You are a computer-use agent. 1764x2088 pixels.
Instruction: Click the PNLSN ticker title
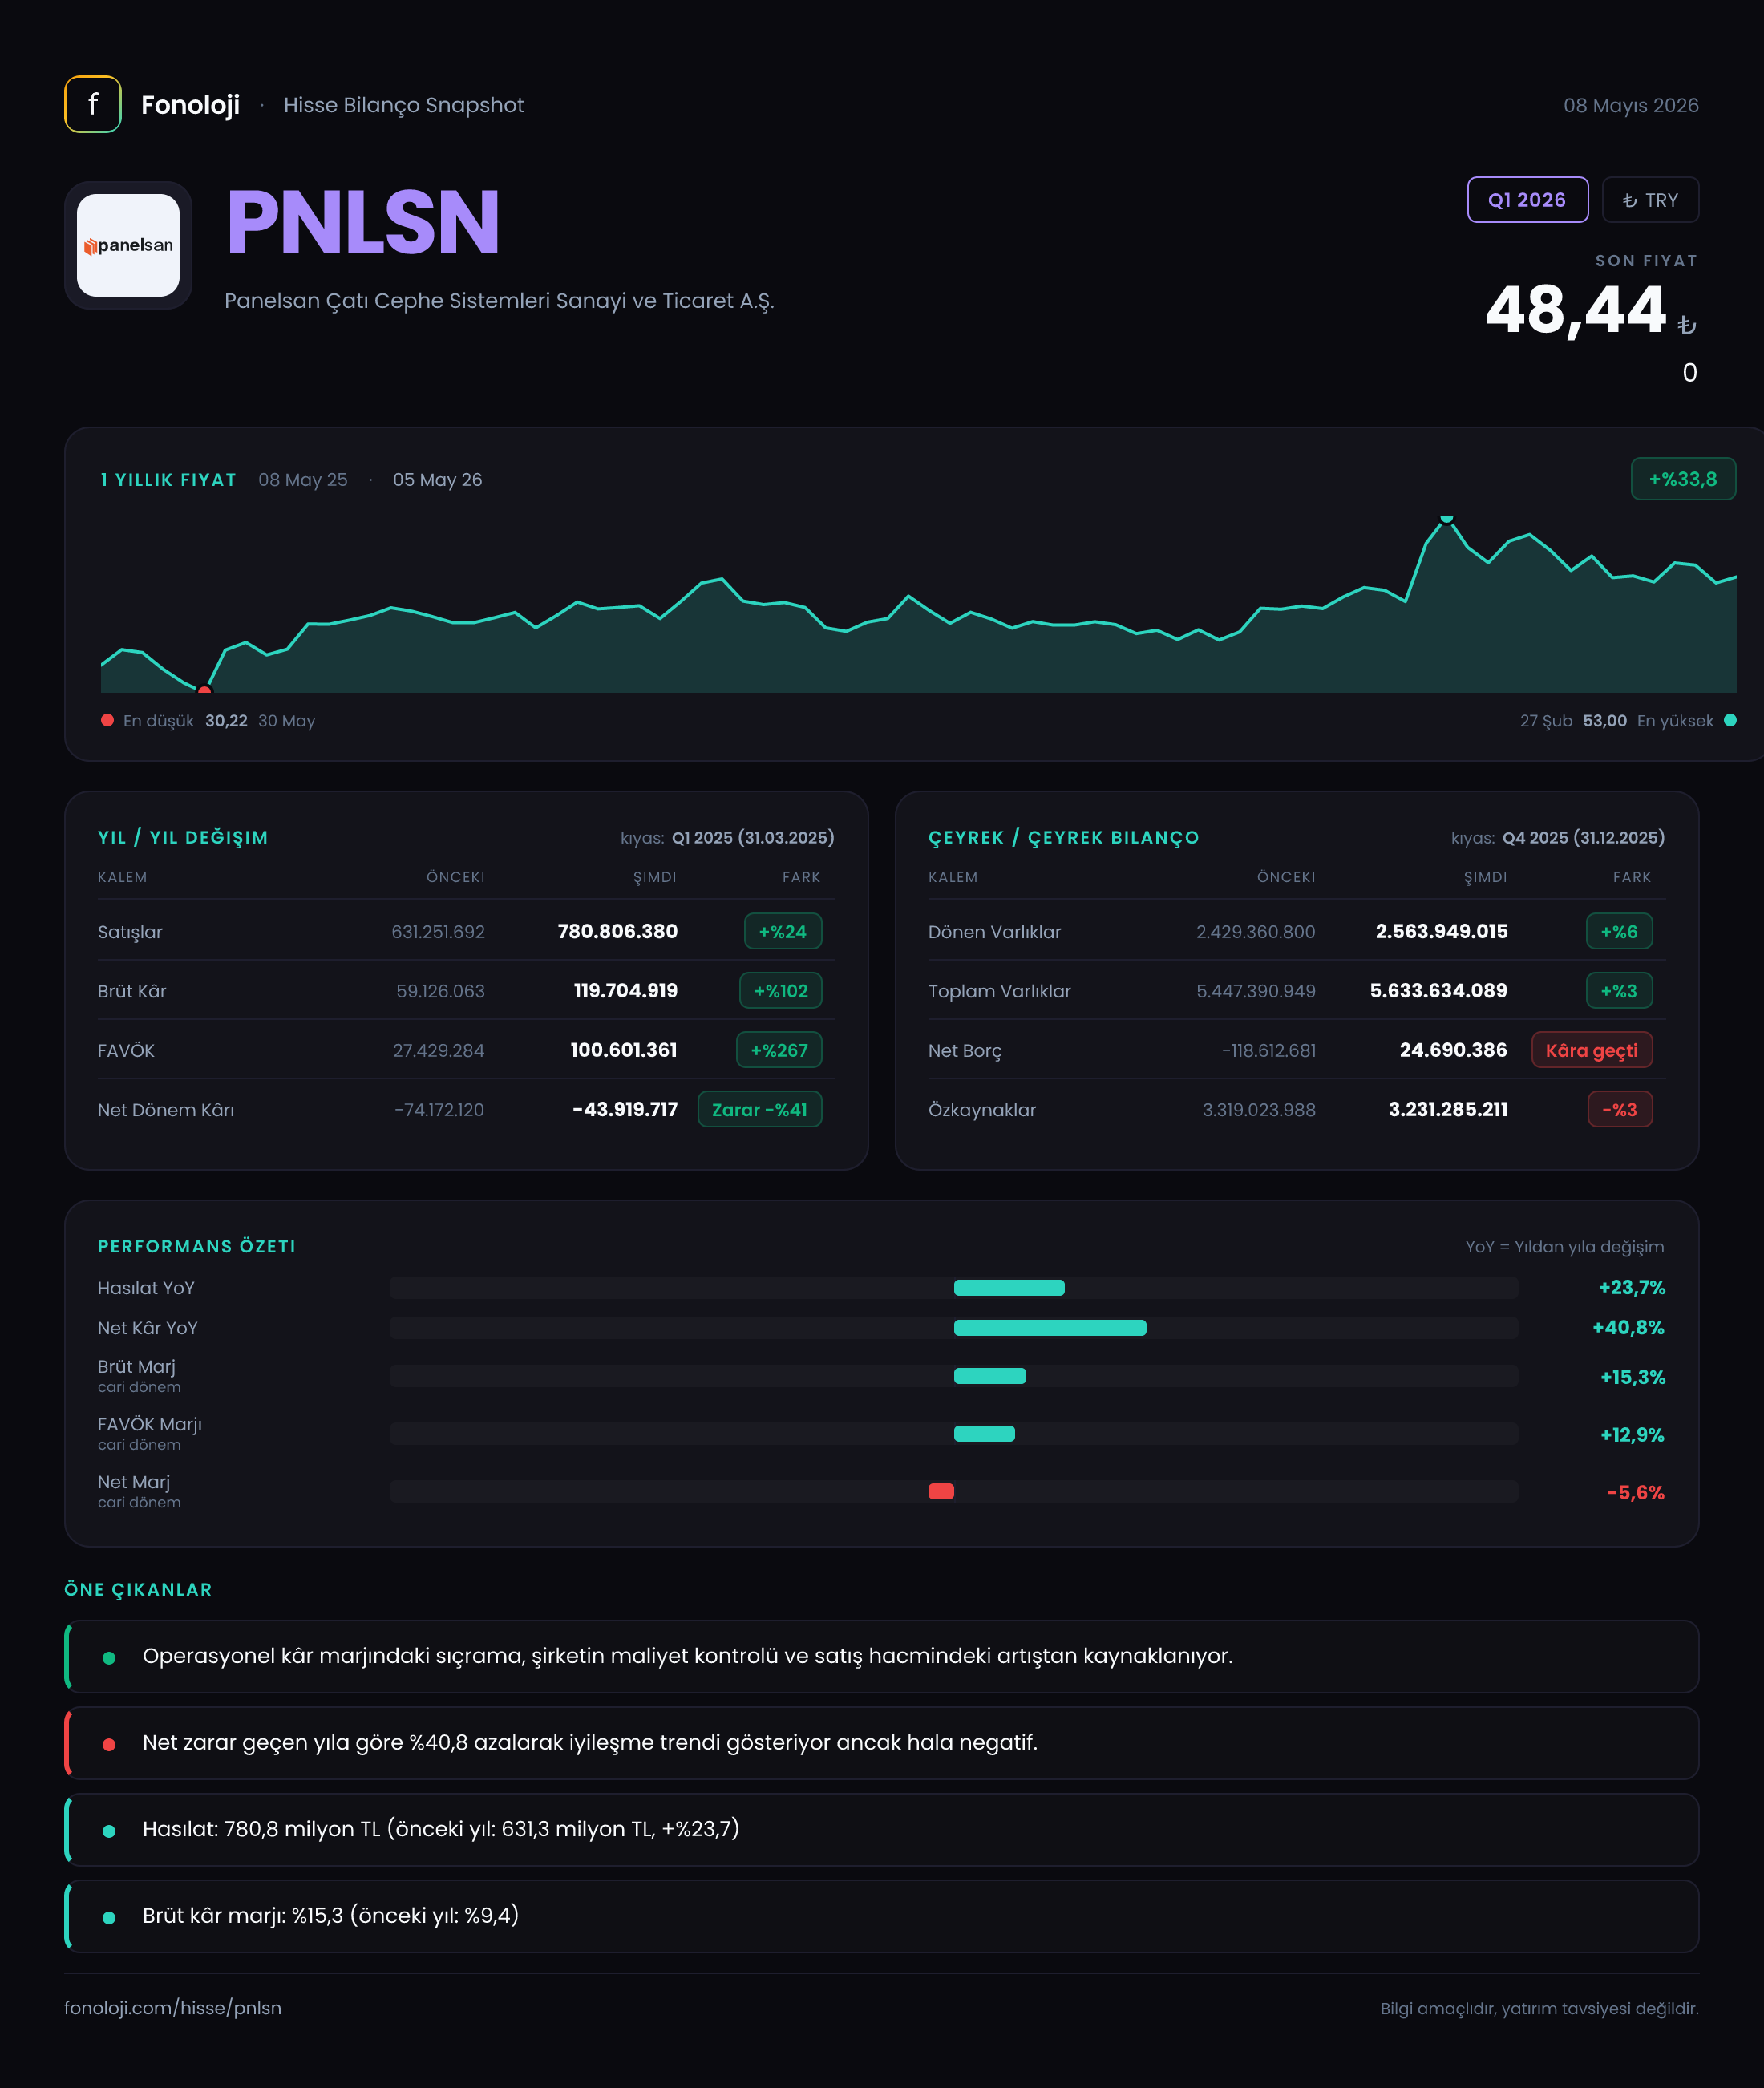click(363, 222)
